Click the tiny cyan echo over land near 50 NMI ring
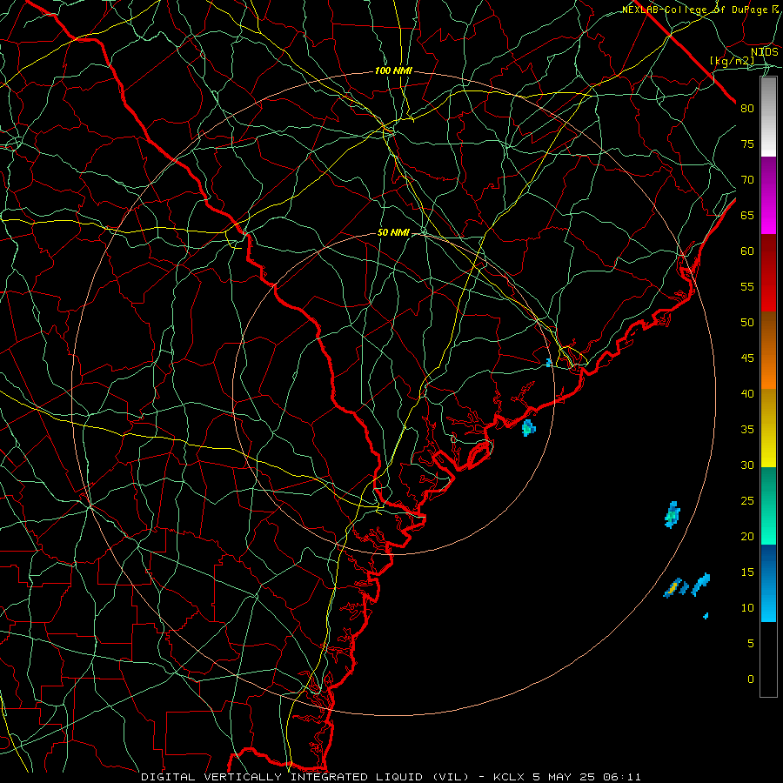This screenshot has height=783, width=783. point(549,363)
